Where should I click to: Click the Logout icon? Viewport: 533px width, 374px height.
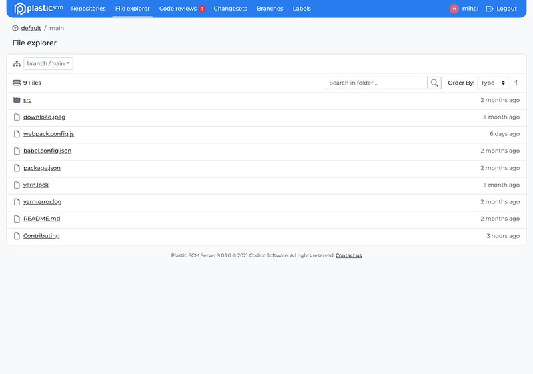[x=490, y=9]
